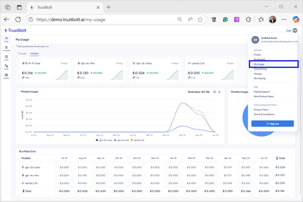
Task: Click the Gpt-4o-Mini usage card
Action: [100, 70]
